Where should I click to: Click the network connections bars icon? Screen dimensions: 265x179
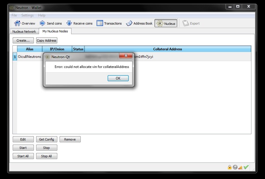240,167
